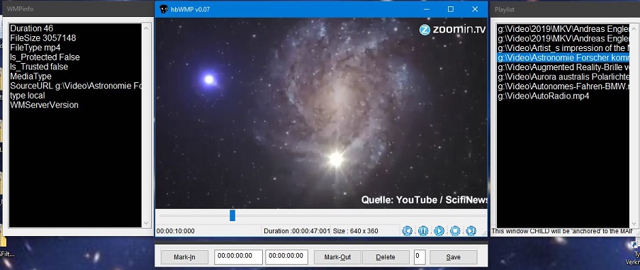Pause the video with the pause icon
640x270 pixels.
tap(423, 231)
